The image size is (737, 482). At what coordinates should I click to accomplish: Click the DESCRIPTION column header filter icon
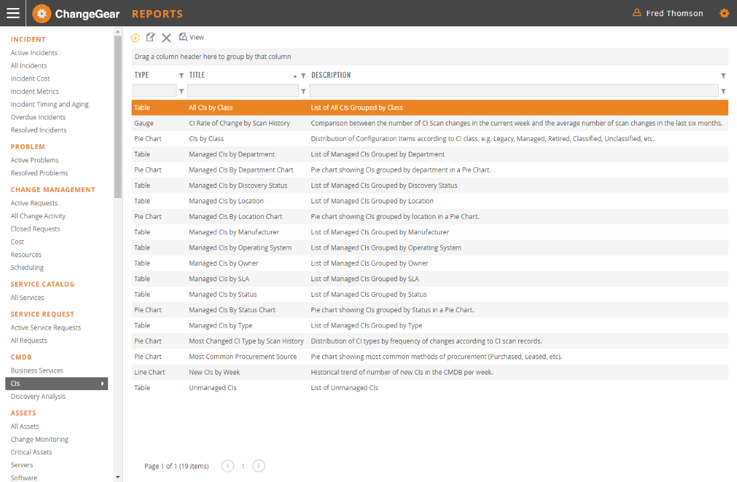pos(723,76)
